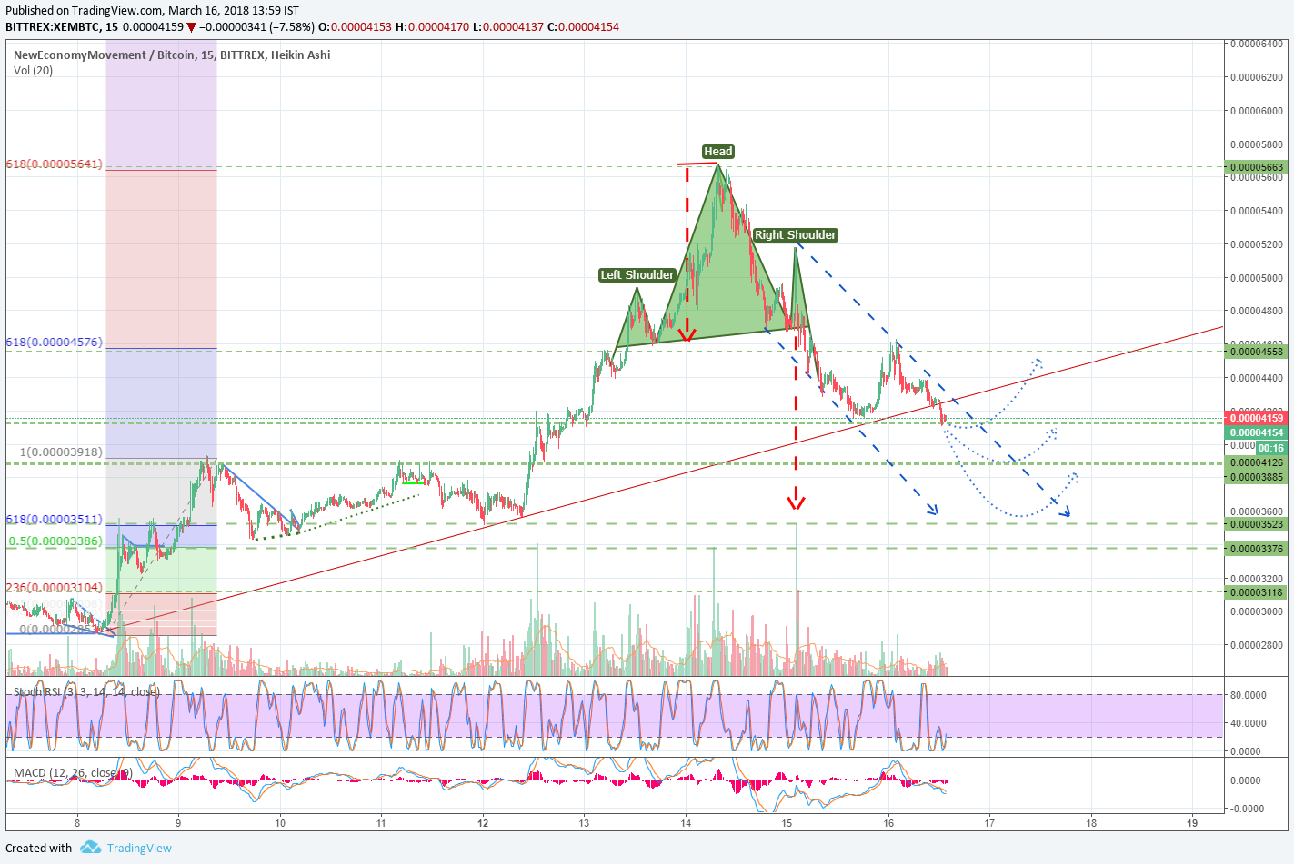Click date 12 on the time axis
1294x864 pixels.
tap(483, 823)
